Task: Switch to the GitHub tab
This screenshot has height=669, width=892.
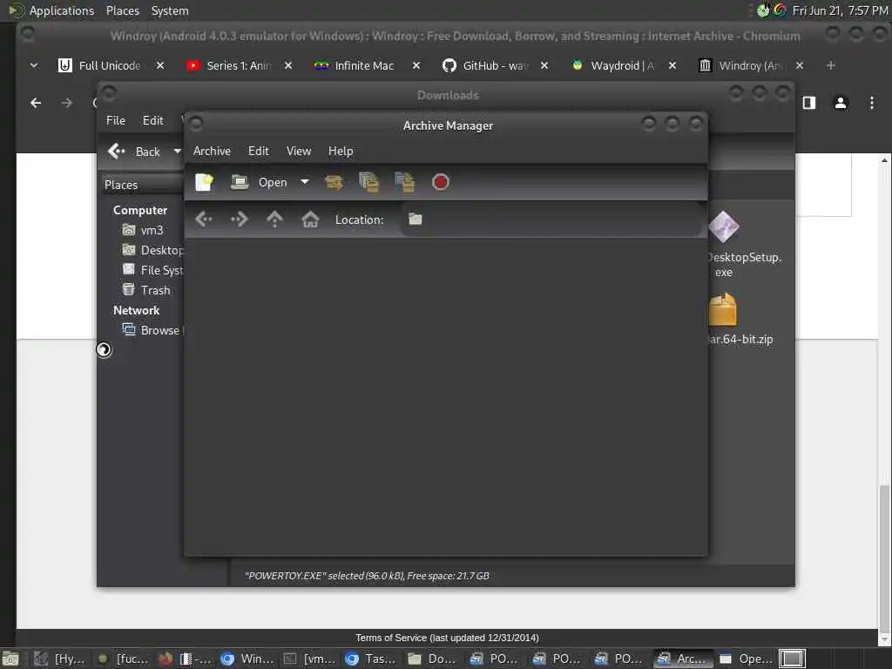Action: pos(485,65)
